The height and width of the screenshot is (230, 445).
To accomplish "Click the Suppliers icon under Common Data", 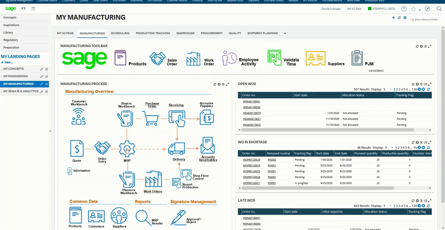I will [x=119, y=216].
